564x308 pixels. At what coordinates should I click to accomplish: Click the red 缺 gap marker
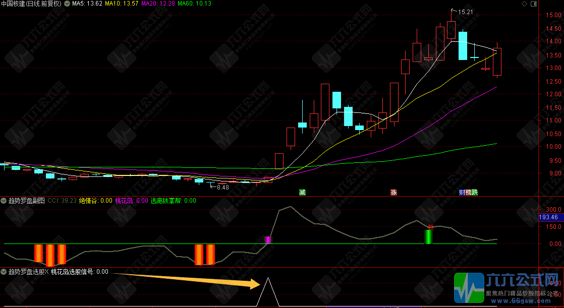click(430, 227)
